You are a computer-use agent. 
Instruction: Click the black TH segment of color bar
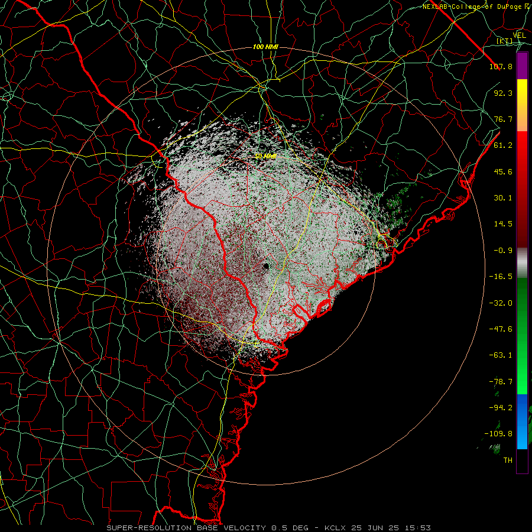point(522,460)
